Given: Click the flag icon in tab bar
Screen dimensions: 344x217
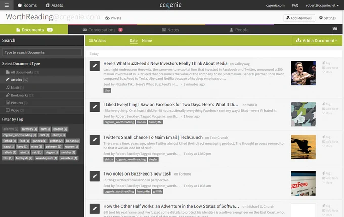Looking at the screenshot, I should (x=335, y=29).
